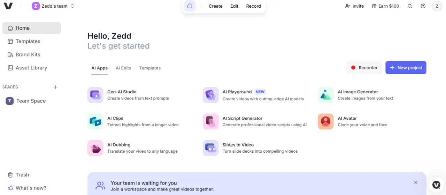Click the Trash bin icon in sidebar

(x=10, y=175)
